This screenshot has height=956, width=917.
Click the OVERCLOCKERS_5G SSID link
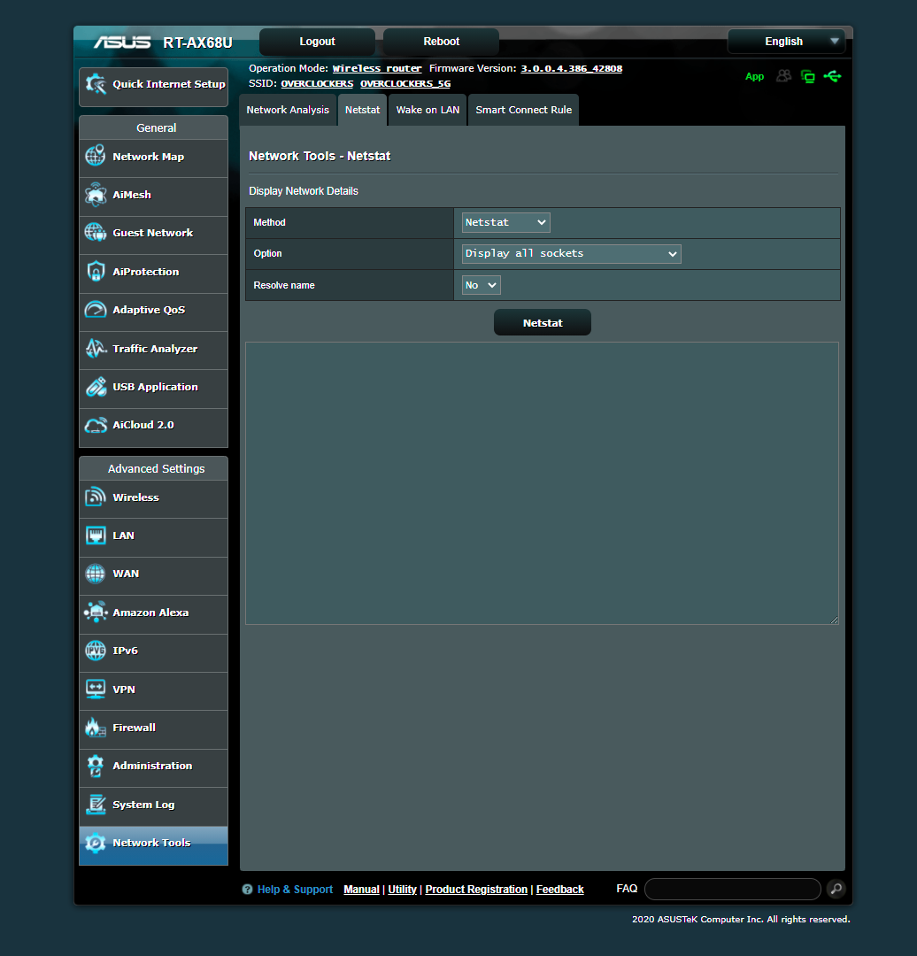(405, 83)
